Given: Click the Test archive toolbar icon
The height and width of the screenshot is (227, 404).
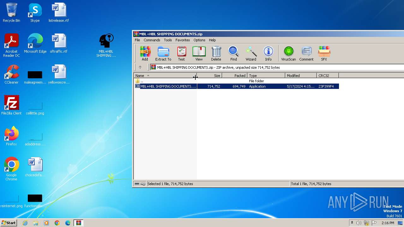Looking at the screenshot, I should 181,53.
